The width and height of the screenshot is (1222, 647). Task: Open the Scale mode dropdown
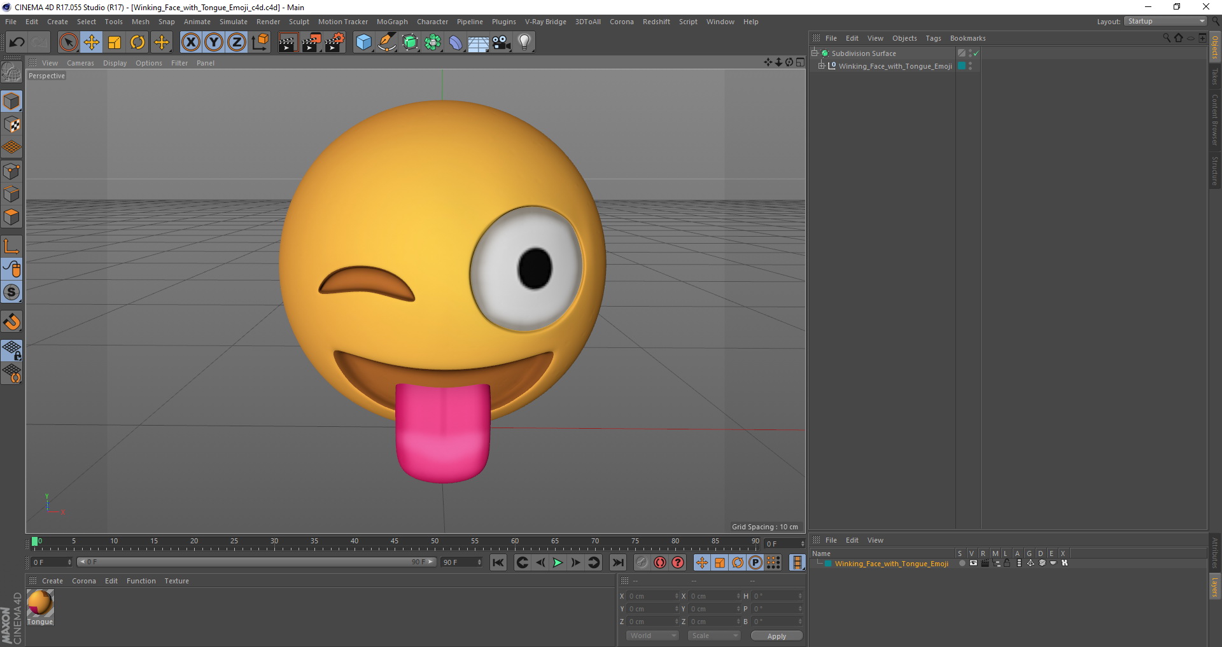pyautogui.click(x=714, y=636)
